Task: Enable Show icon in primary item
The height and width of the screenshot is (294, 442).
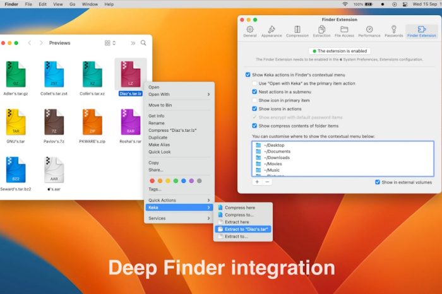Action: (x=254, y=100)
